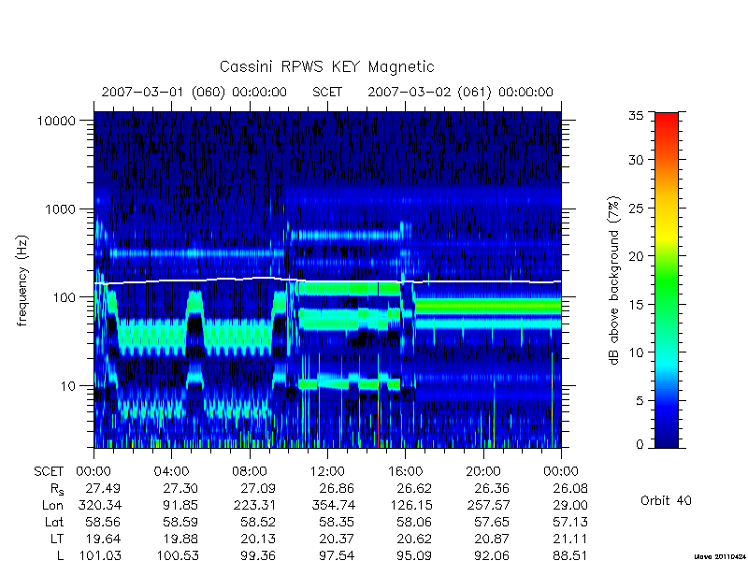The width and height of the screenshot is (748, 561).
Task: Click the thin red vertical spike near 14:40
Action: click(379, 420)
